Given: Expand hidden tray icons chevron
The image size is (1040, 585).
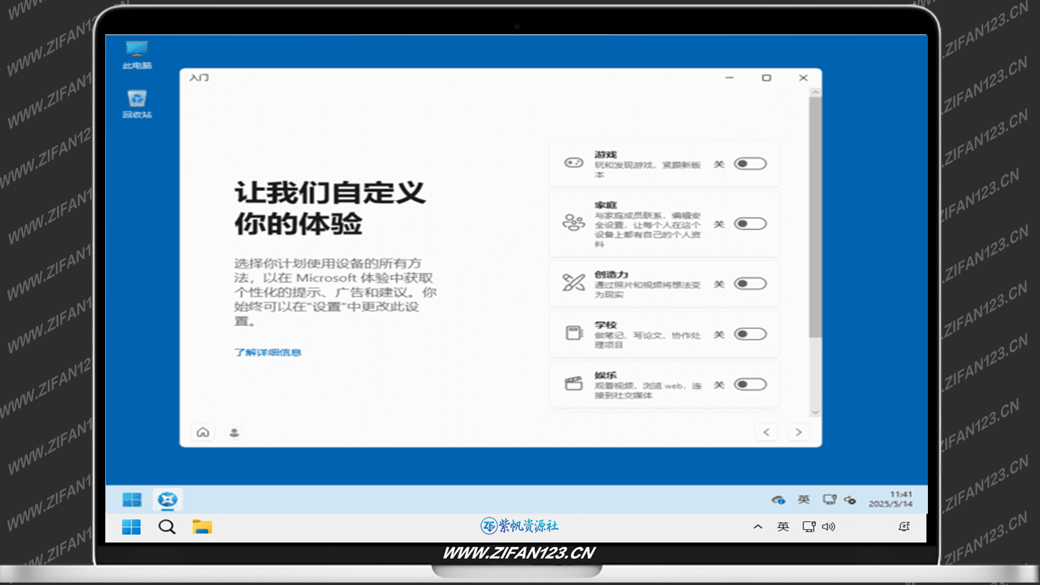Looking at the screenshot, I should (758, 527).
